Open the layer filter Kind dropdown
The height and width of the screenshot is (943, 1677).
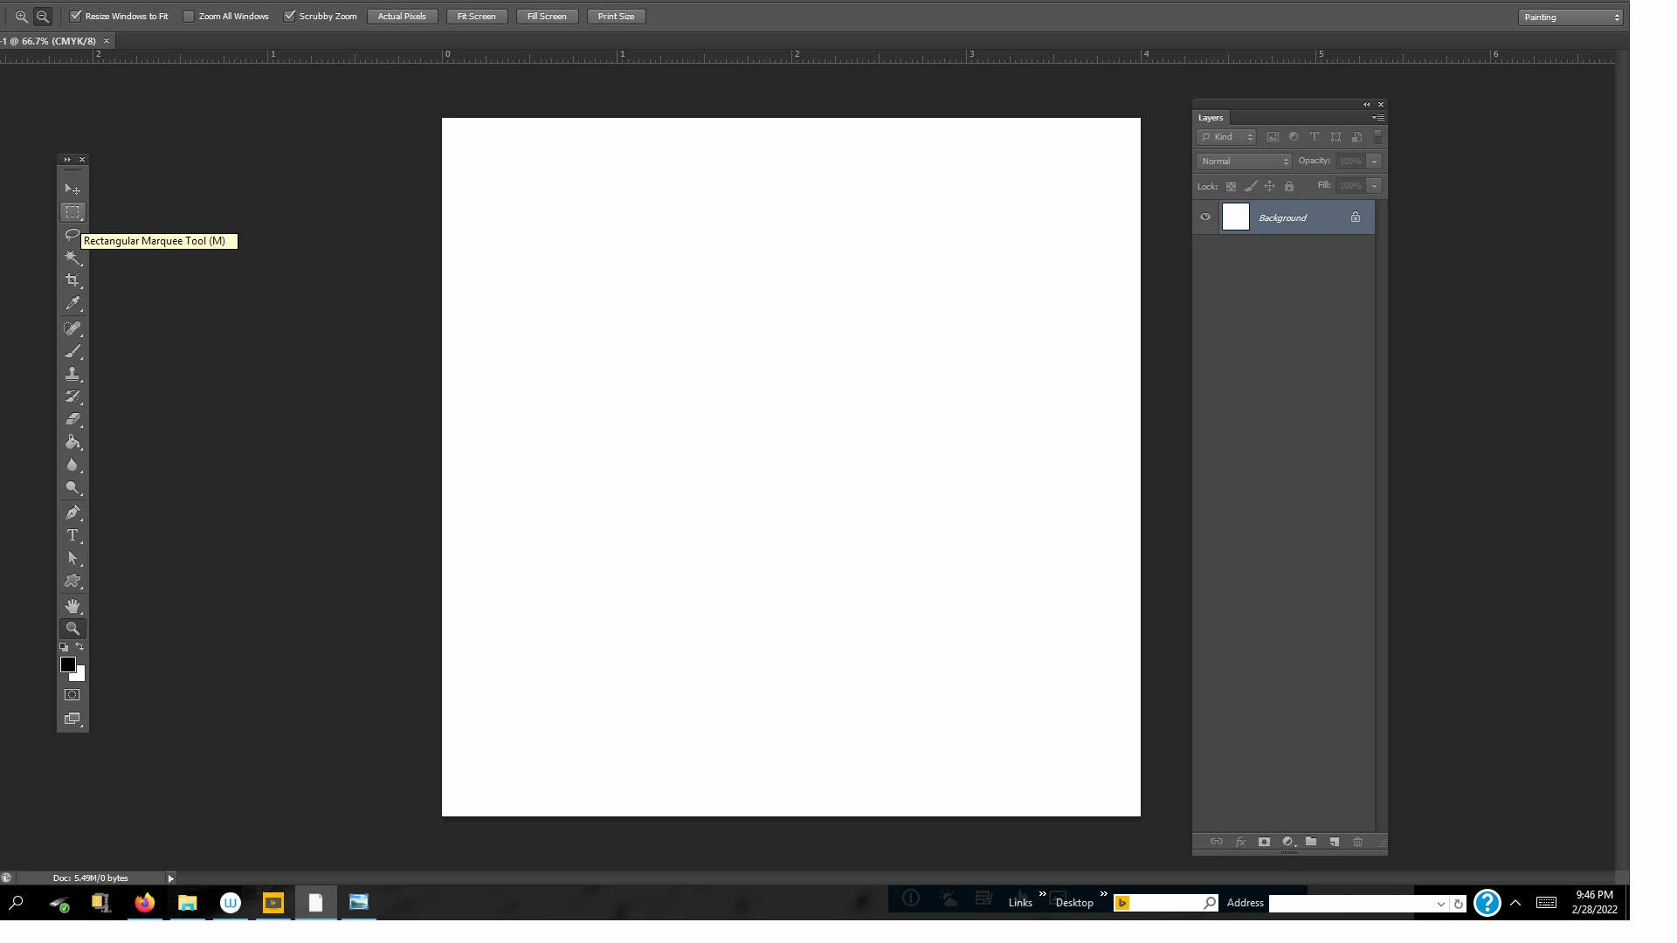tap(1227, 137)
